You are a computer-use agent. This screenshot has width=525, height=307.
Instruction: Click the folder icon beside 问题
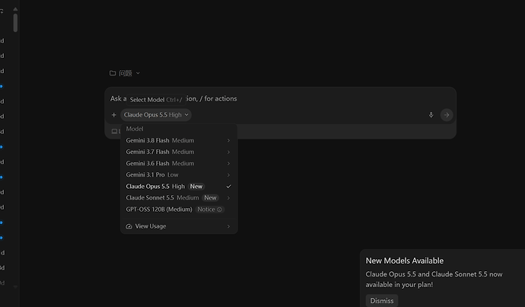113,73
